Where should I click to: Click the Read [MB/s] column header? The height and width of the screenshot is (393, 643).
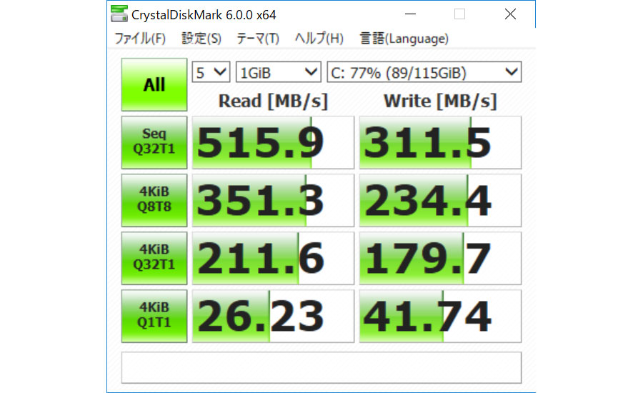pos(273,101)
